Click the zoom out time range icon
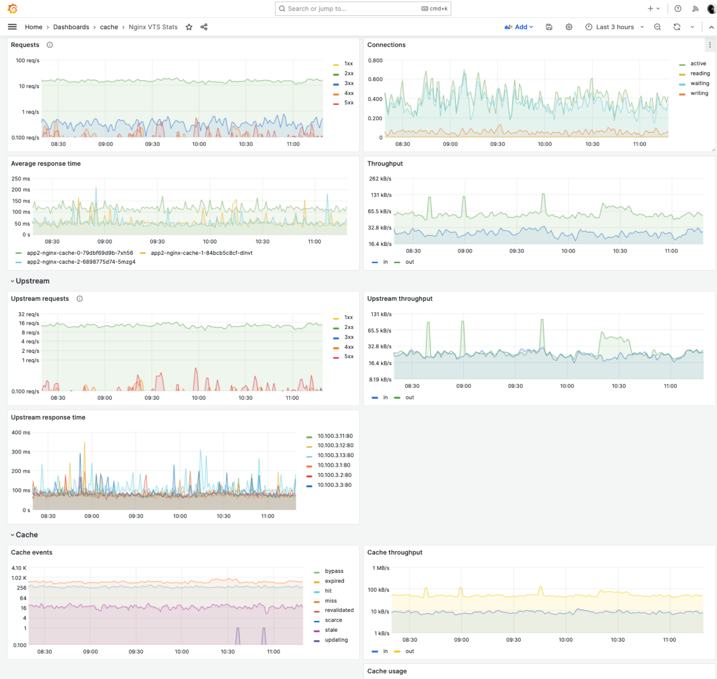717x679 pixels. [x=657, y=27]
